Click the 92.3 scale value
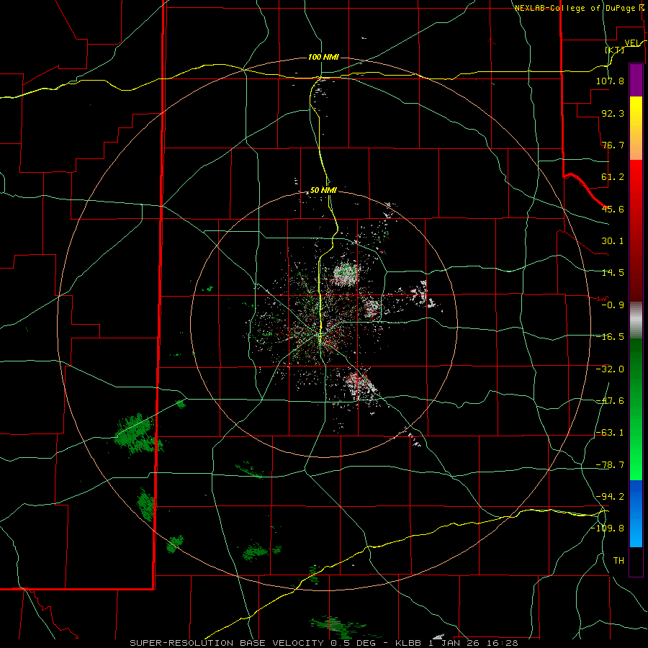Viewport: 648px width, 648px height. pos(613,113)
